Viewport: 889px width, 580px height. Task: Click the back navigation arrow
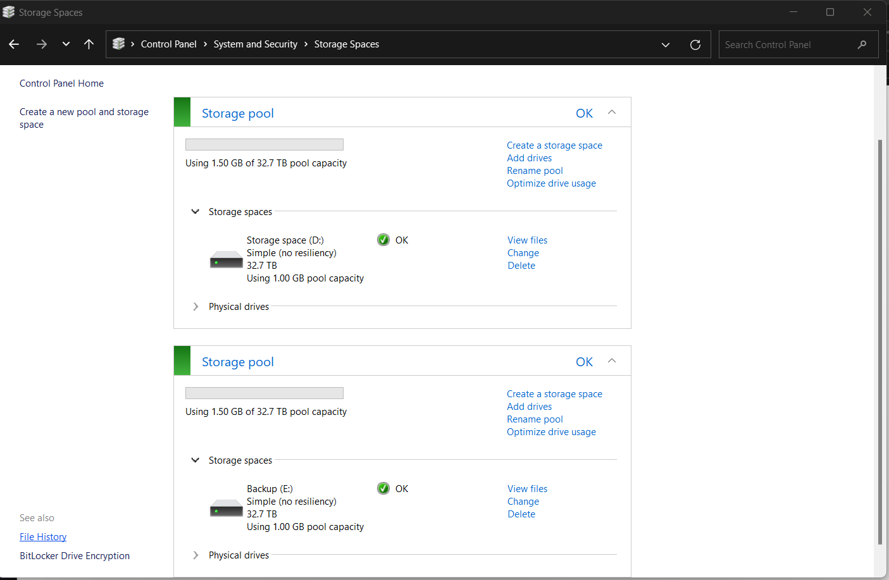(14, 44)
